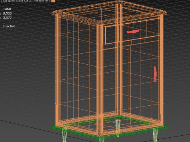The width and height of the screenshot is (190, 142).
Task: Select the "Total" statistics header text
Action: pyautogui.click(x=7, y=9)
